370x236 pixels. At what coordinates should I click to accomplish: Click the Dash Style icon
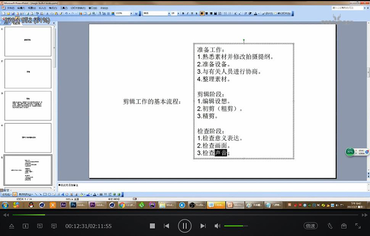click(x=105, y=194)
